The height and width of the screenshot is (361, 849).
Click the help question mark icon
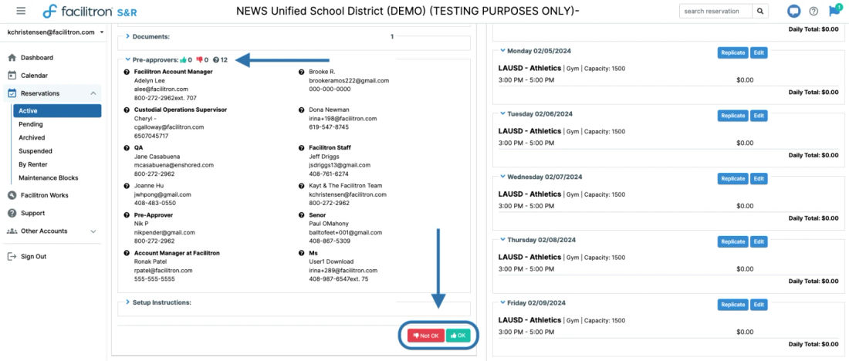coord(813,11)
